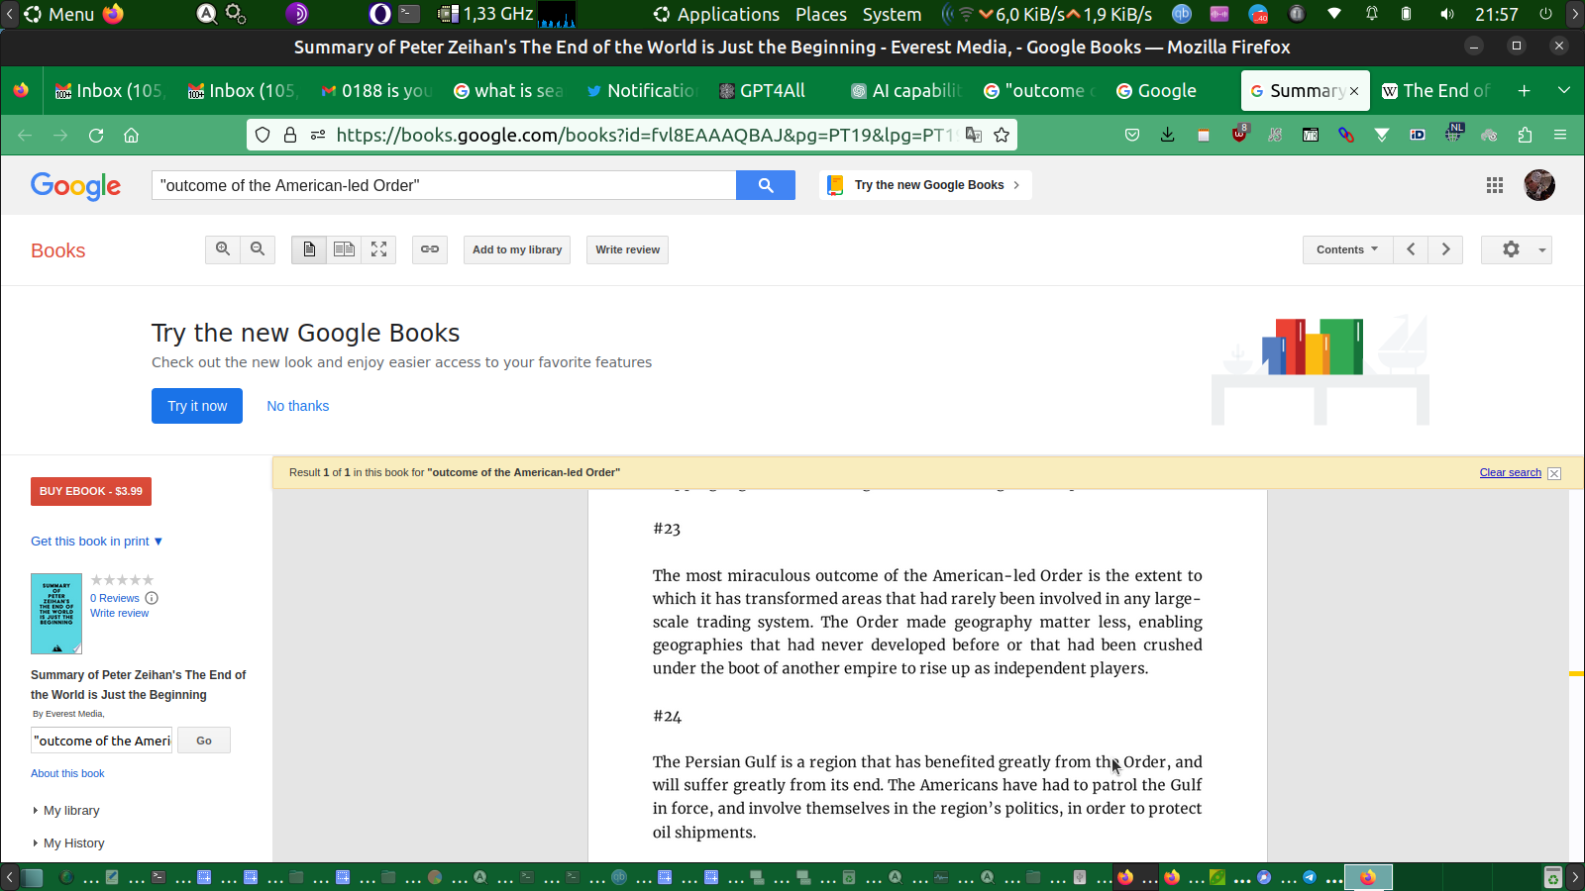Open the volume control in the system tray
1585x891 pixels.
(1447, 14)
